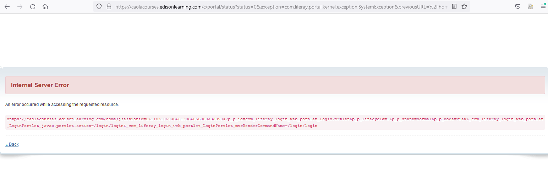Open the browser home page icon
The image size is (548, 171).
coord(45,7)
